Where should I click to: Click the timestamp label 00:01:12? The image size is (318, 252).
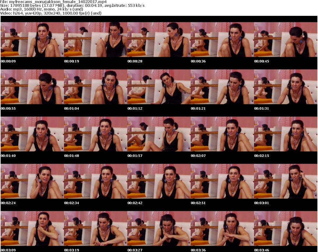coord(135,108)
